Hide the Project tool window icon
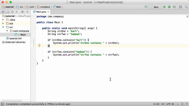This screenshot has width=189, height=106. click(x=28, y=12)
